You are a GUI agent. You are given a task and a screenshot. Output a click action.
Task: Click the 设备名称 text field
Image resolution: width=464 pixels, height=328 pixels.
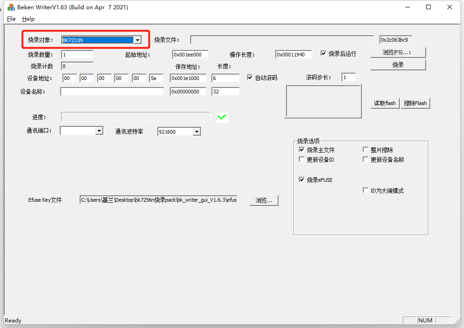tap(112, 92)
